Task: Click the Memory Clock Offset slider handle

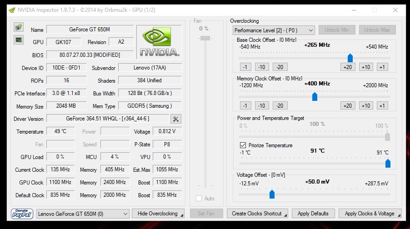Action: (x=315, y=97)
